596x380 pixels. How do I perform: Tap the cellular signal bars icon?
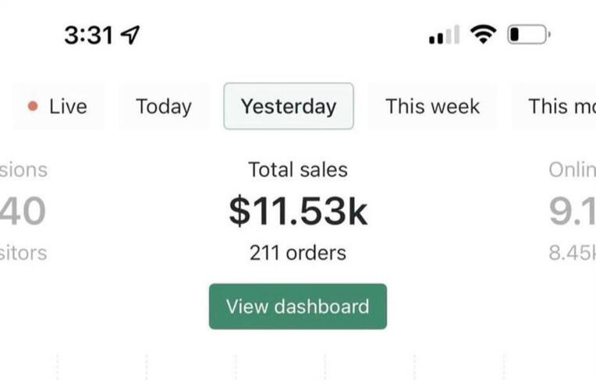tap(444, 35)
